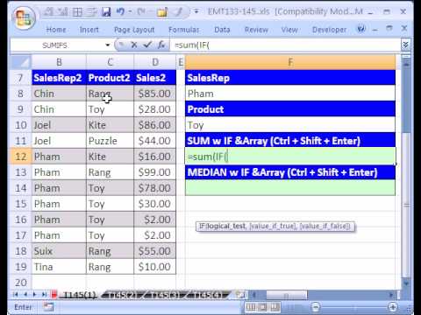Click the macro record icon in status bar
The width and height of the screenshot is (421, 315).
[48, 307]
